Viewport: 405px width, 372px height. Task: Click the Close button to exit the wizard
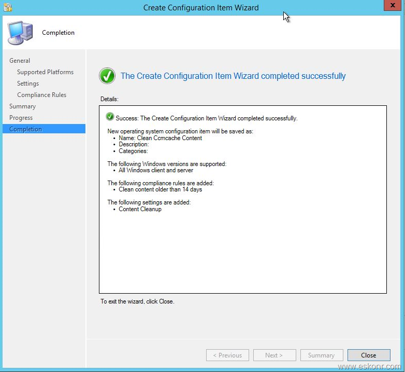369,355
